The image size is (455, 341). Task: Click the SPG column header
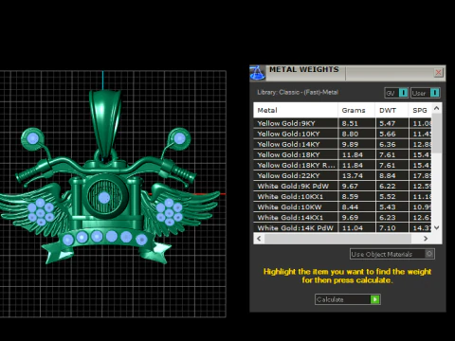420,110
